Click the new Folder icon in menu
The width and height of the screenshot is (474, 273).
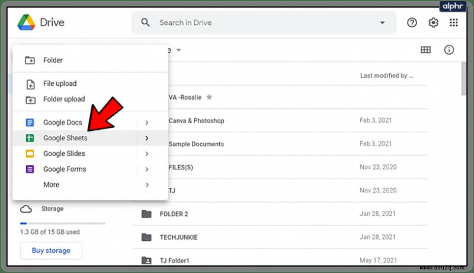pos(30,60)
